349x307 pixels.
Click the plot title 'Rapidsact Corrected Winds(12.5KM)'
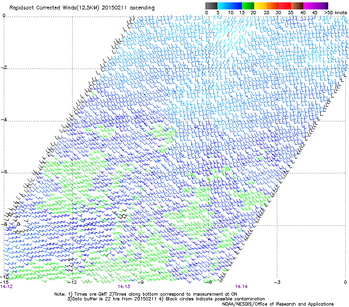pyautogui.click(x=54, y=8)
